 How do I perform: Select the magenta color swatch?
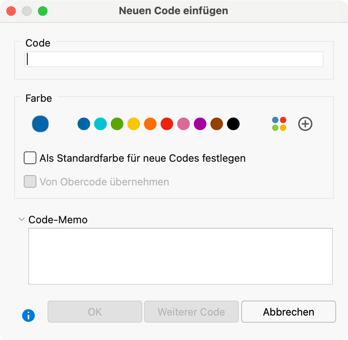(x=200, y=124)
